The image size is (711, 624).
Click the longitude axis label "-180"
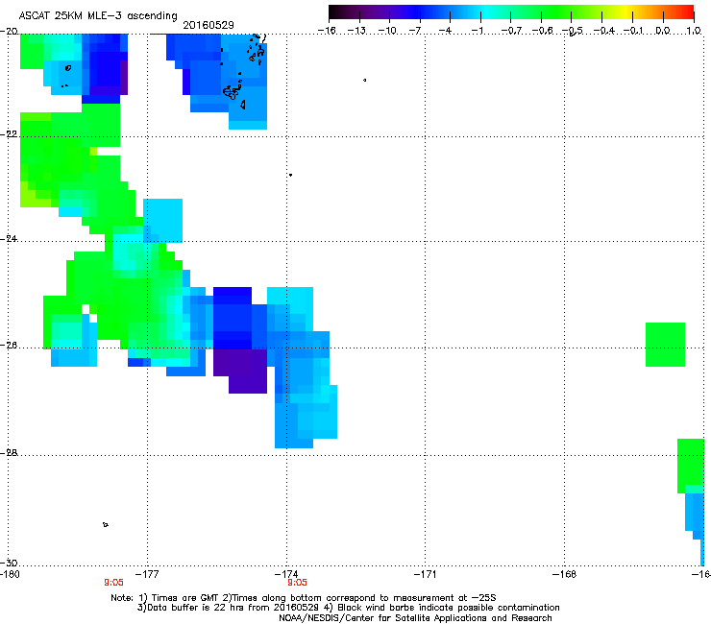coord(10,574)
